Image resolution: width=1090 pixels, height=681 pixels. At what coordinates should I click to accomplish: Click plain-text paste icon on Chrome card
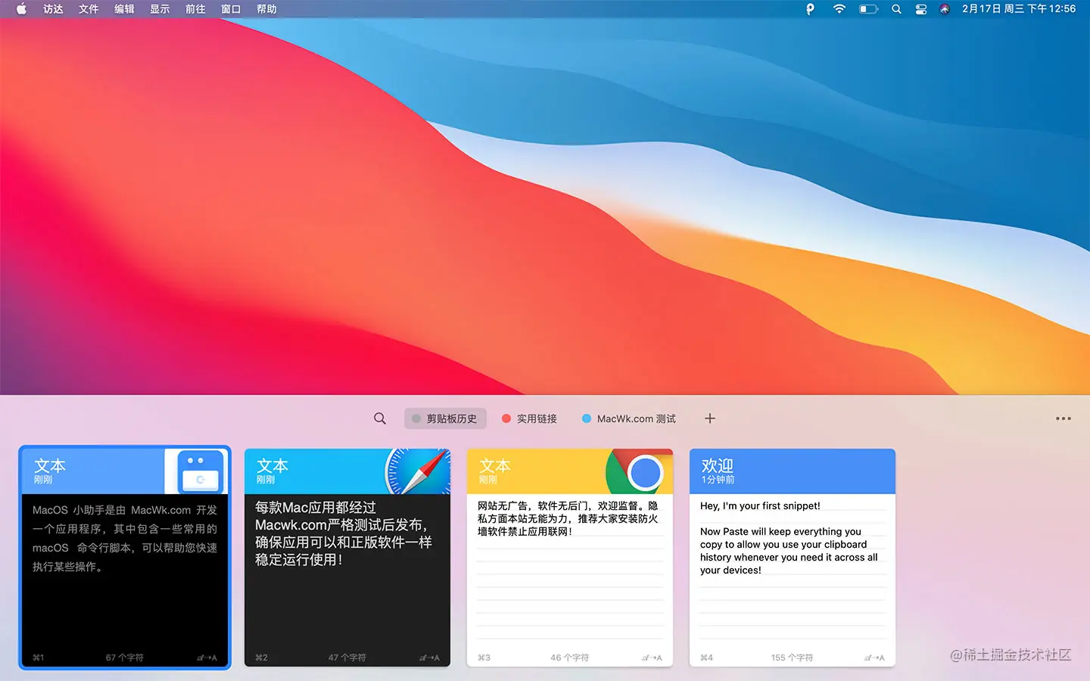[652, 658]
